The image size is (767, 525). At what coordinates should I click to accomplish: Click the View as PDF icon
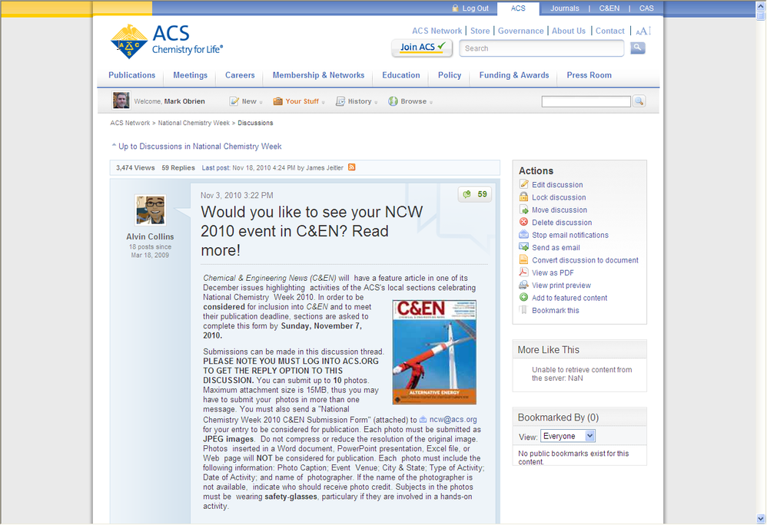click(x=524, y=272)
